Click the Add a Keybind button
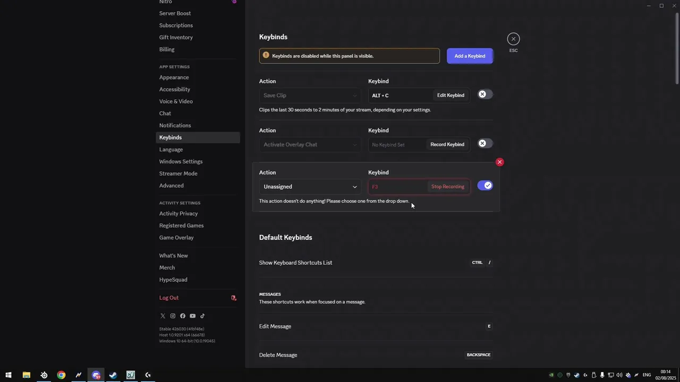Image resolution: width=680 pixels, height=382 pixels. coord(470,56)
